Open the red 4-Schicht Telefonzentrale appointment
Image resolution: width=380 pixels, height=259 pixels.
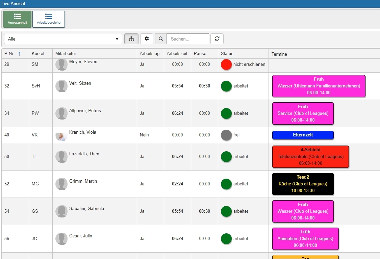(310, 157)
